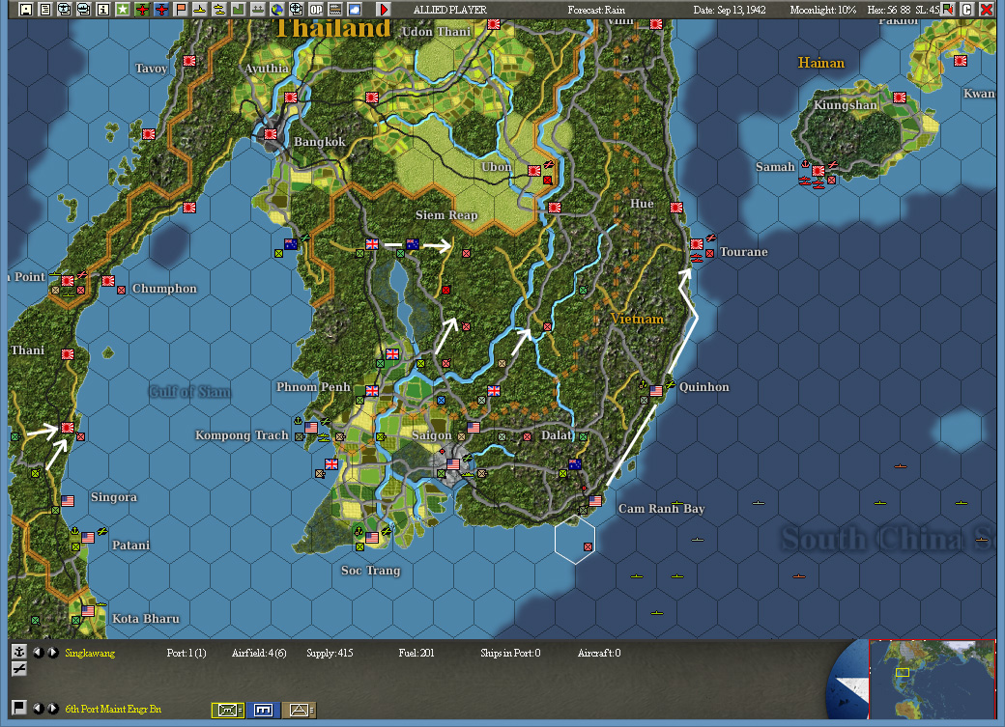1005x727 pixels.
Task: Select previous unit arrow by 6th Port Maint Engr Bn
Action: pyautogui.click(x=39, y=708)
